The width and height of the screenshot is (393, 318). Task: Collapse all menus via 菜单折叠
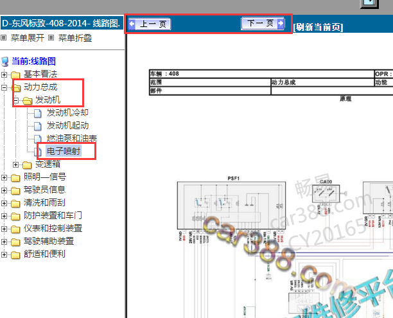coord(75,38)
